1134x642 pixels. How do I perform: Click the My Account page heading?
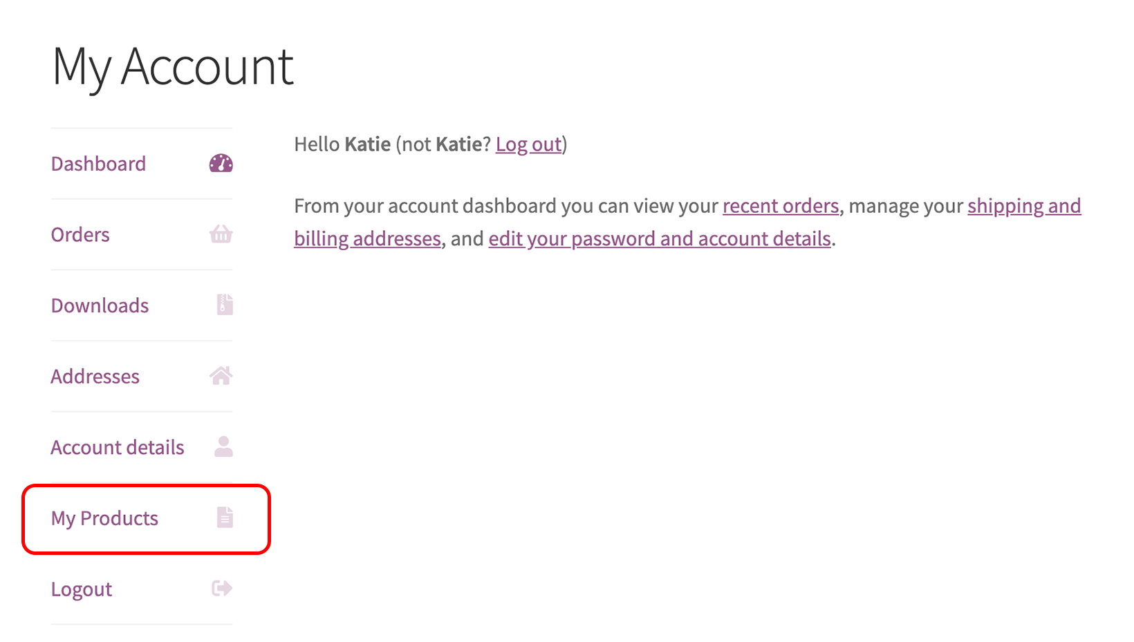173,67
